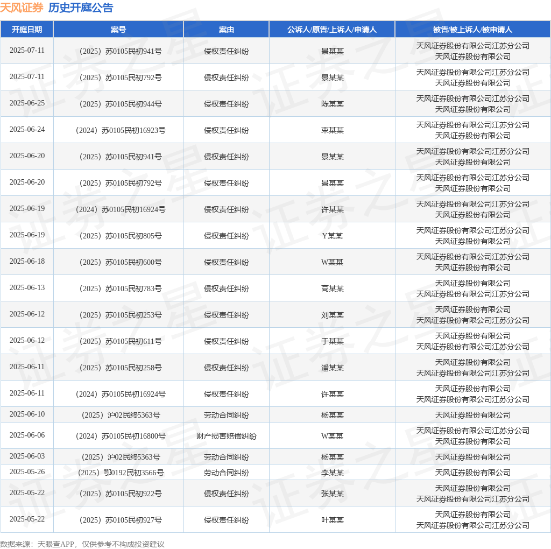The image size is (551, 549).
Task: Click the 天风证券 title text
Action: click(x=22, y=8)
